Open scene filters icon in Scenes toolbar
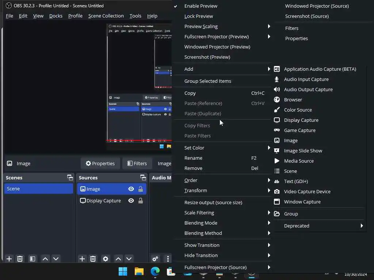The width and height of the screenshot is (374, 280). pyautogui.click(x=33, y=259)
